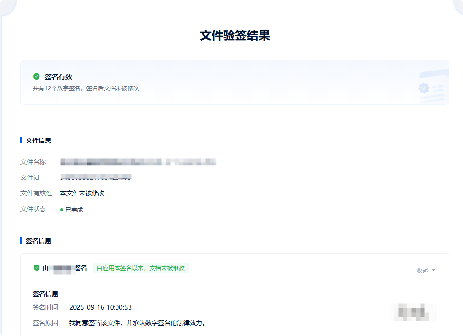Click the signing time 2025-09-16 10:00:53

click(x=100, y=307)
